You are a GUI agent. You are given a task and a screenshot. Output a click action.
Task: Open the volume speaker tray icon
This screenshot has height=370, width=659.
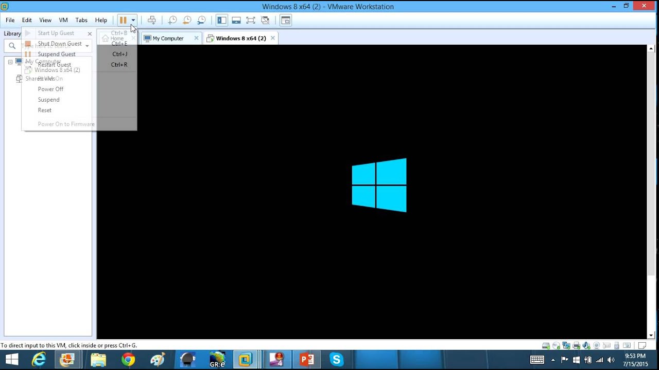611,360
